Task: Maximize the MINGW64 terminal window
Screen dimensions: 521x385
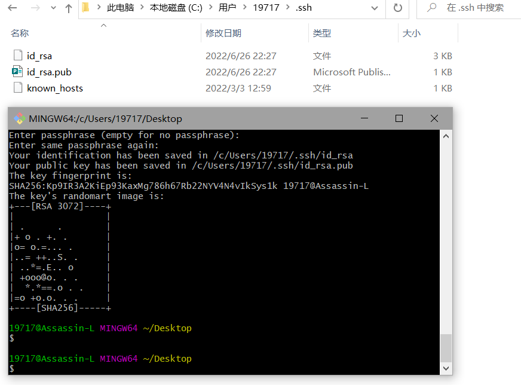Action: pyautogui.click(x=399, y=118)
